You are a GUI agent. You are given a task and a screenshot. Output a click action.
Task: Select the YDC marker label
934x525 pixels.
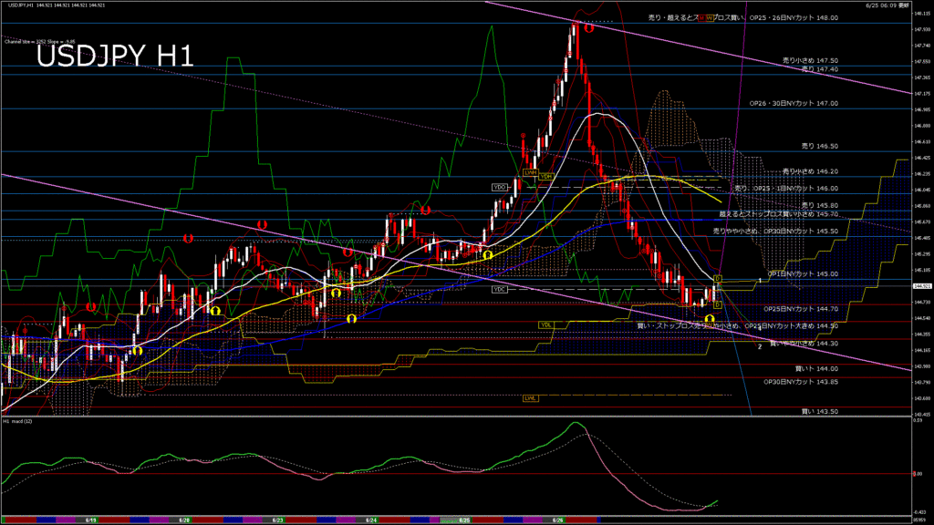(499, 289)
